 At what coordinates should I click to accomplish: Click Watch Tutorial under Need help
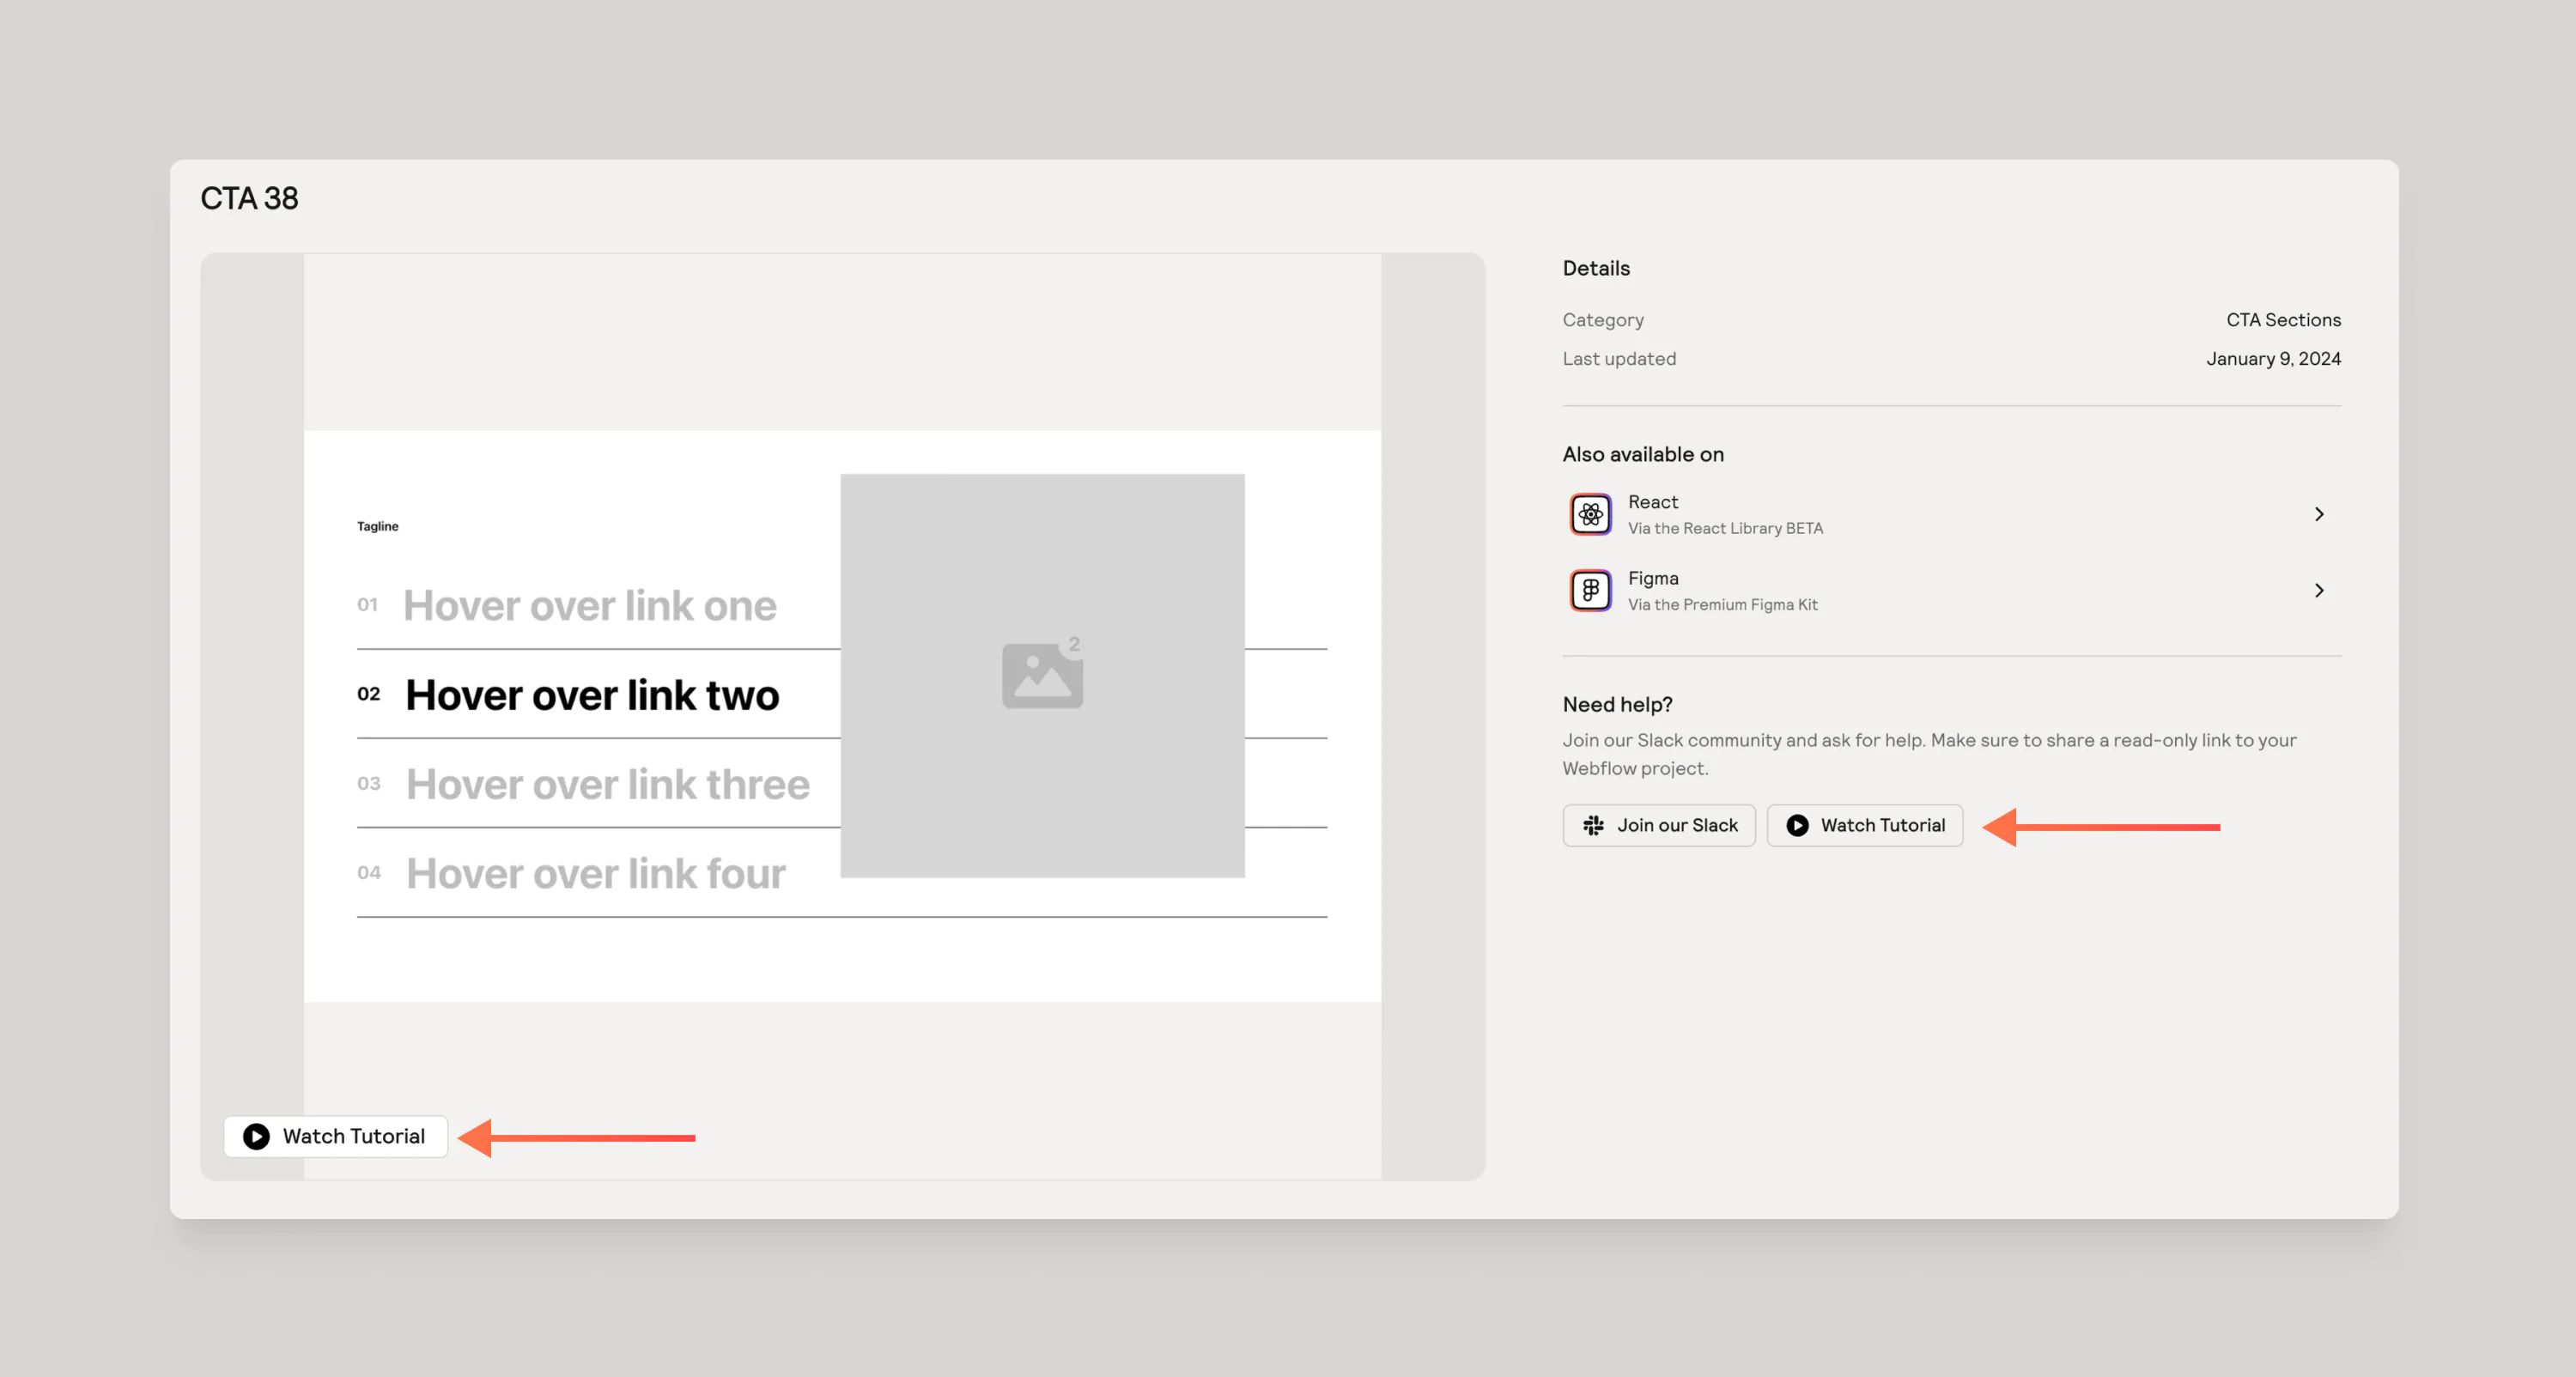tap(1865, 825)
